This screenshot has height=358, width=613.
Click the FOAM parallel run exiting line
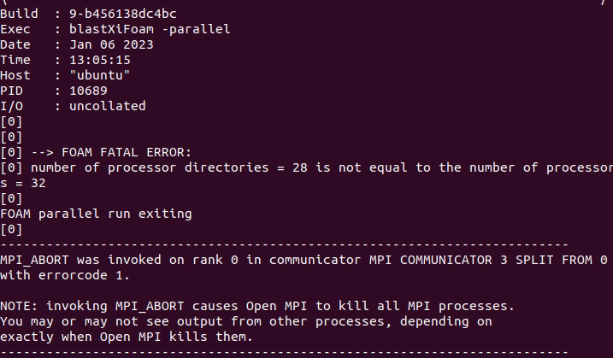click(x=96, y=214)
